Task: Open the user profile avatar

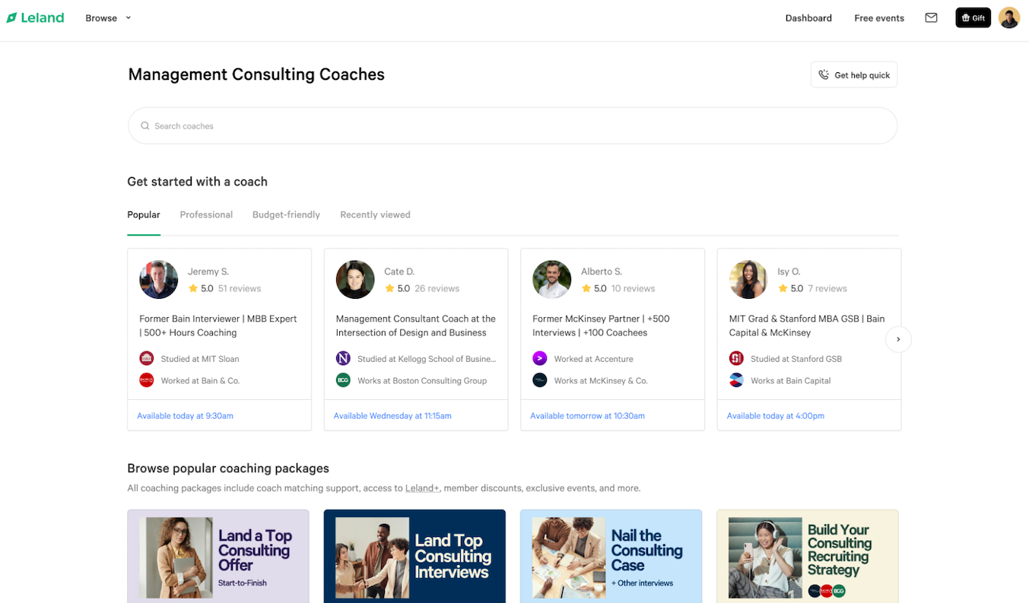Action: pyautogui.click(x=1009, y=17)
